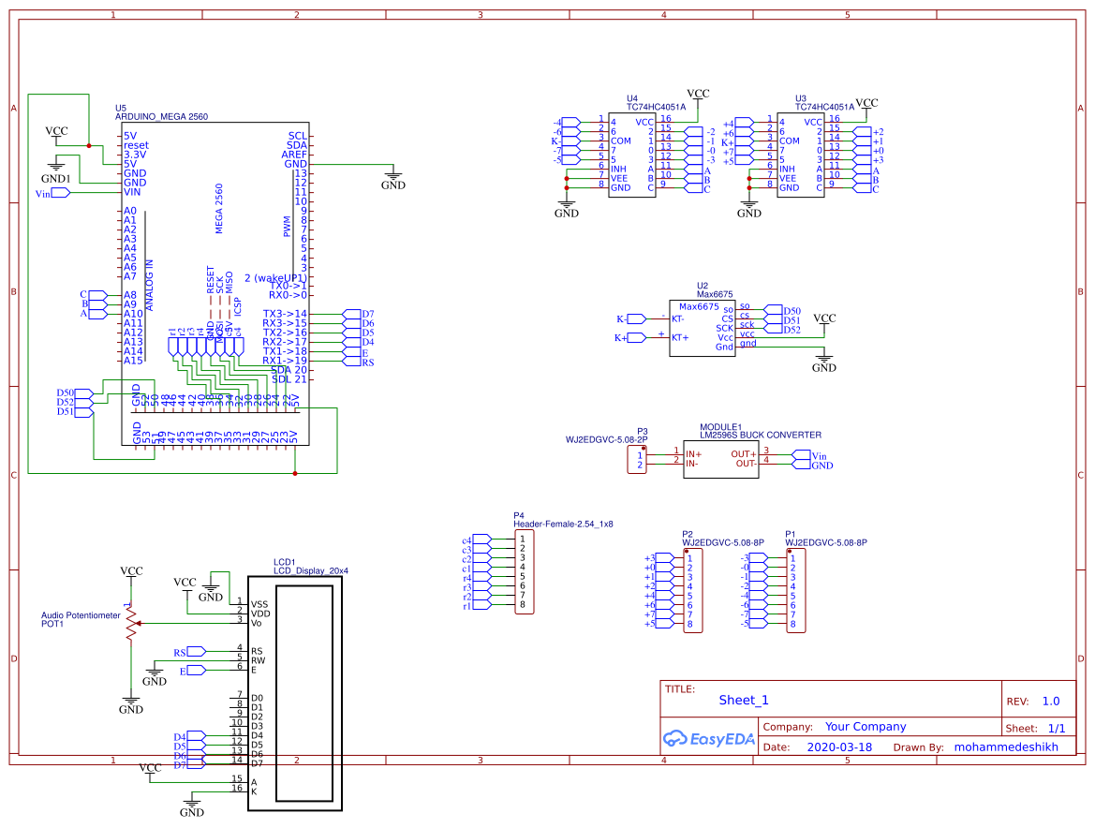This screenshot has height=828, width=1095.
Task: Click the EasyEDA logo in the title block
Action: 709,739
